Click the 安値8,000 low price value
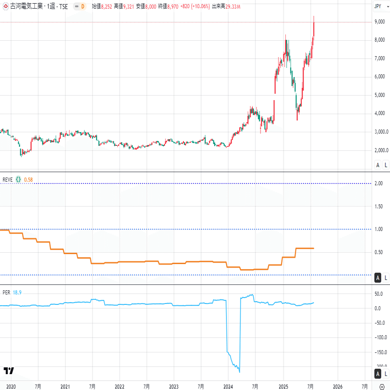 146,6
